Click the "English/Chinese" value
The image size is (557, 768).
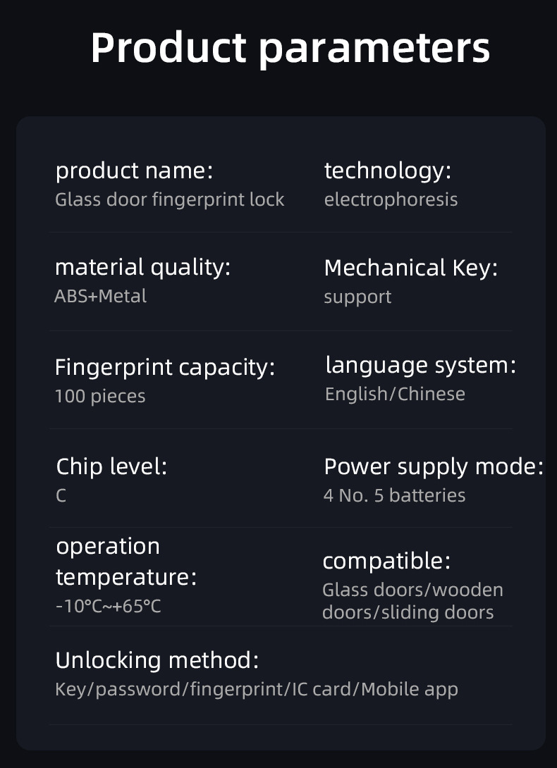(x=395, y=394)
